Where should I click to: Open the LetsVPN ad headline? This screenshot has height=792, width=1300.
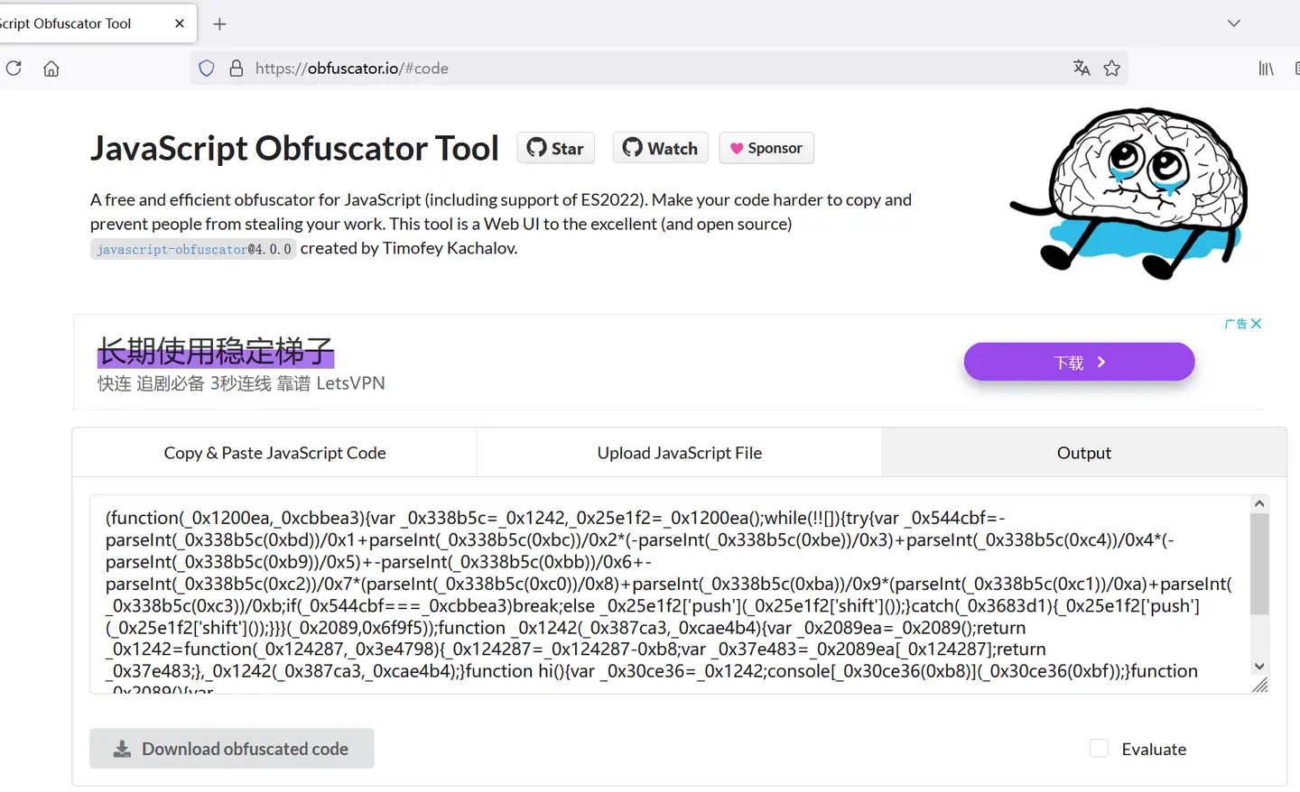tap(216, 351)
